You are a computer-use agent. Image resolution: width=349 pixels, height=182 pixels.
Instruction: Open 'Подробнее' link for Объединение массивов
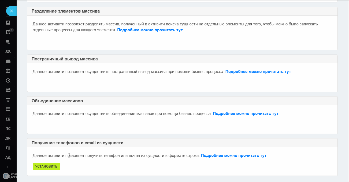pos(246,114)
